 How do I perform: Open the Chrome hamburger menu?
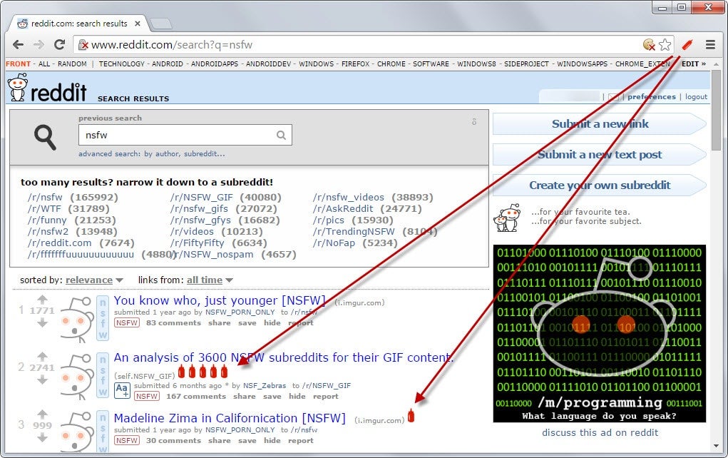(710, 45)
